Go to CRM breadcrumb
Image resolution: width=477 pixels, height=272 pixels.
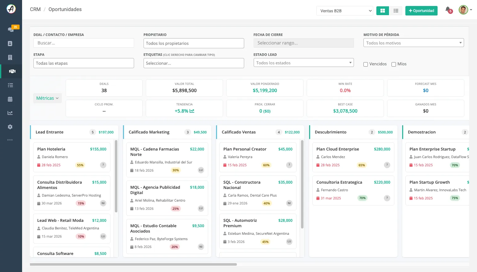(35, 9)
